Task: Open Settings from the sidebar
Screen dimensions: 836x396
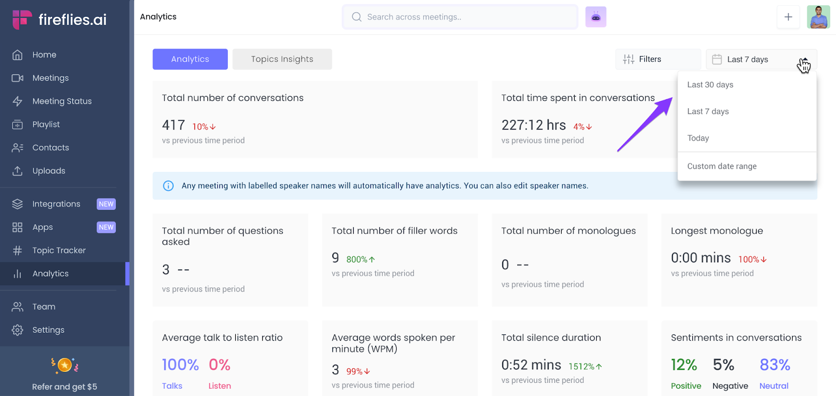Action: click(x=48, y=330)
